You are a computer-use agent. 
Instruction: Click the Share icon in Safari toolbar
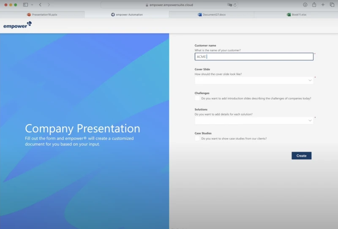(x=314, y=5)
